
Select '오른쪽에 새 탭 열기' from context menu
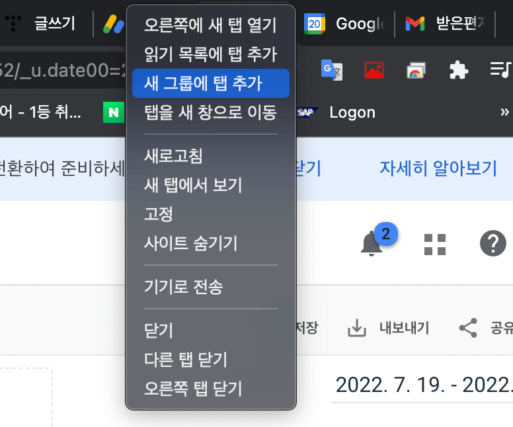(x=211, y=25)
